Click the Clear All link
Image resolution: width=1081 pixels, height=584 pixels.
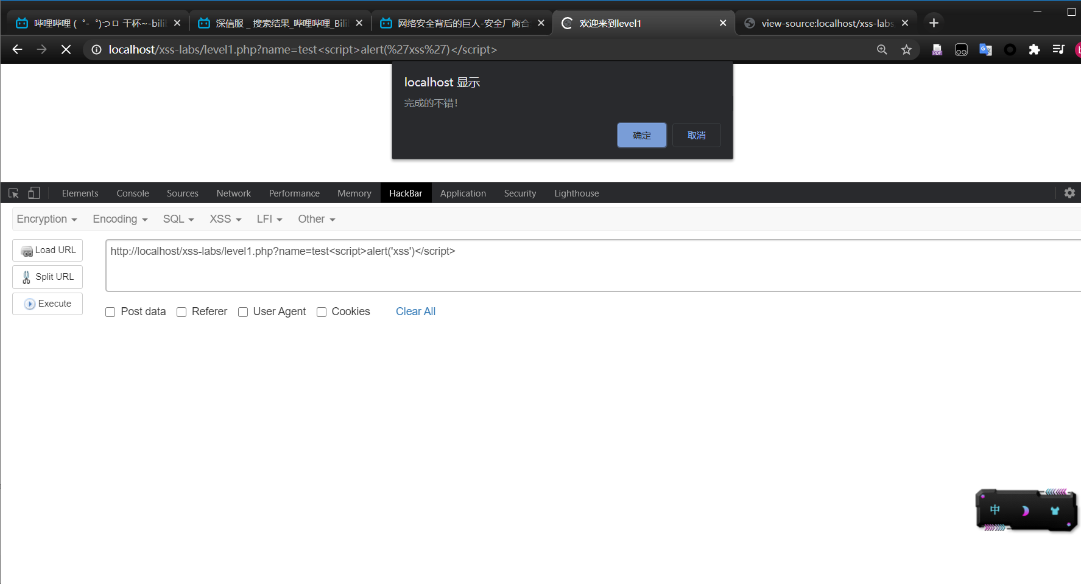point(415,311)
